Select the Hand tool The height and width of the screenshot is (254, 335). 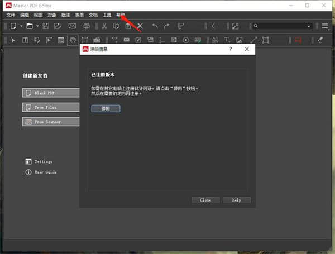click(x=73, y=40)
